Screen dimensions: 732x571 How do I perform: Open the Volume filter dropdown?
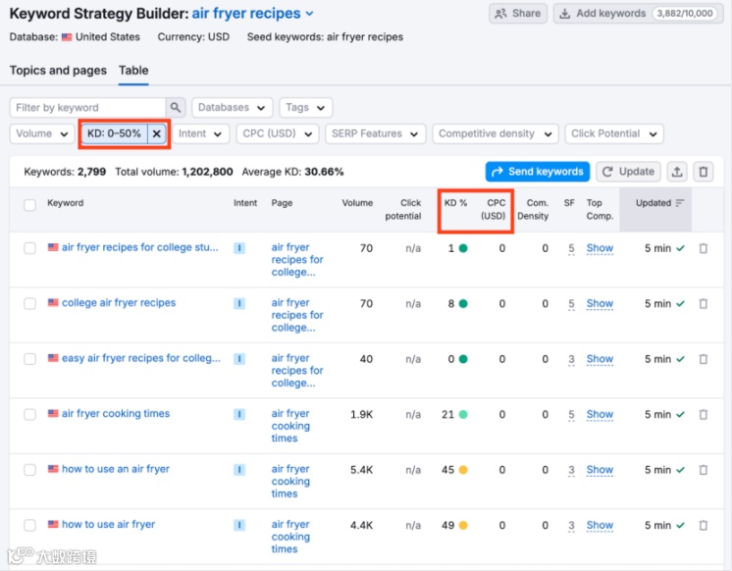click(x=42, y=134)
